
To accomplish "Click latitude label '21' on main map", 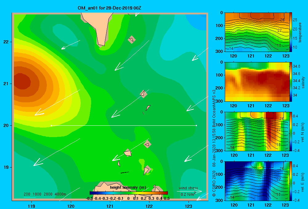I will (6, 84).
